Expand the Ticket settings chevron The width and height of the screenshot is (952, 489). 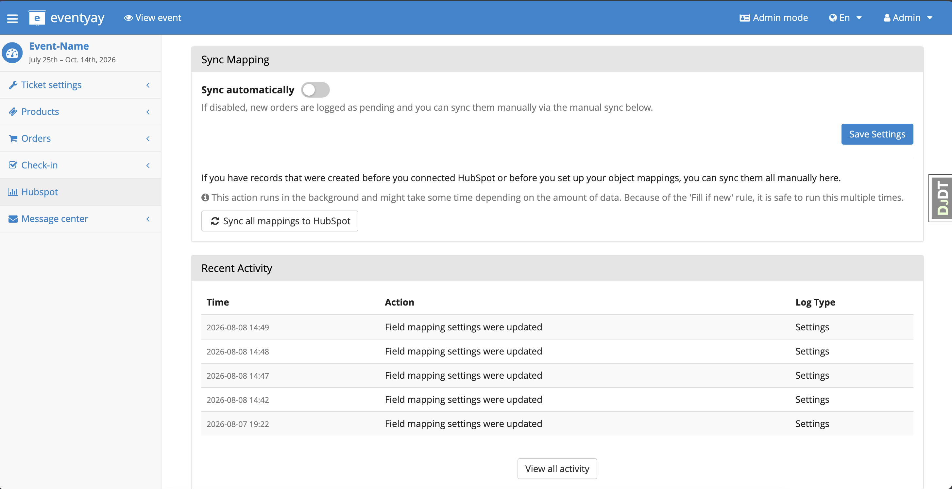148,85
